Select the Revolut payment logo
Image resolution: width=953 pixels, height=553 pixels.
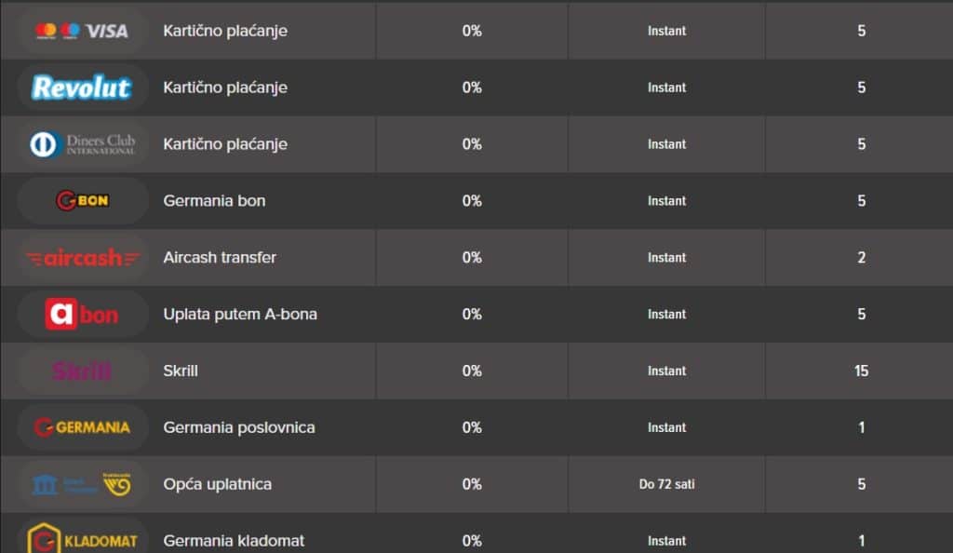(x=82, y=88)
